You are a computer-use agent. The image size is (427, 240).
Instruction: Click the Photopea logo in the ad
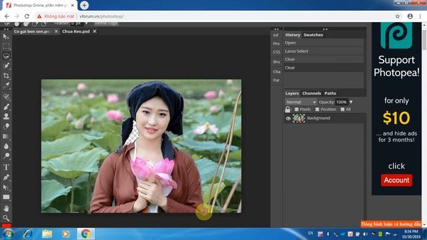click(x=396, y=35)
